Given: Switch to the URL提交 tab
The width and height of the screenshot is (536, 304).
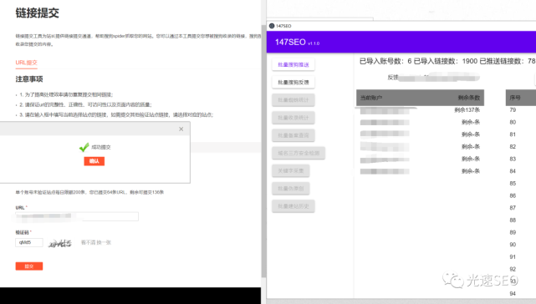Looking at the screenshot, I should click(26, 63).
